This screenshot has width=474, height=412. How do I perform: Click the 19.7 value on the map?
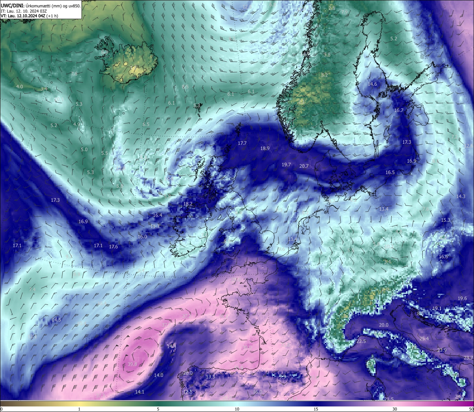(x=286, y=164)
